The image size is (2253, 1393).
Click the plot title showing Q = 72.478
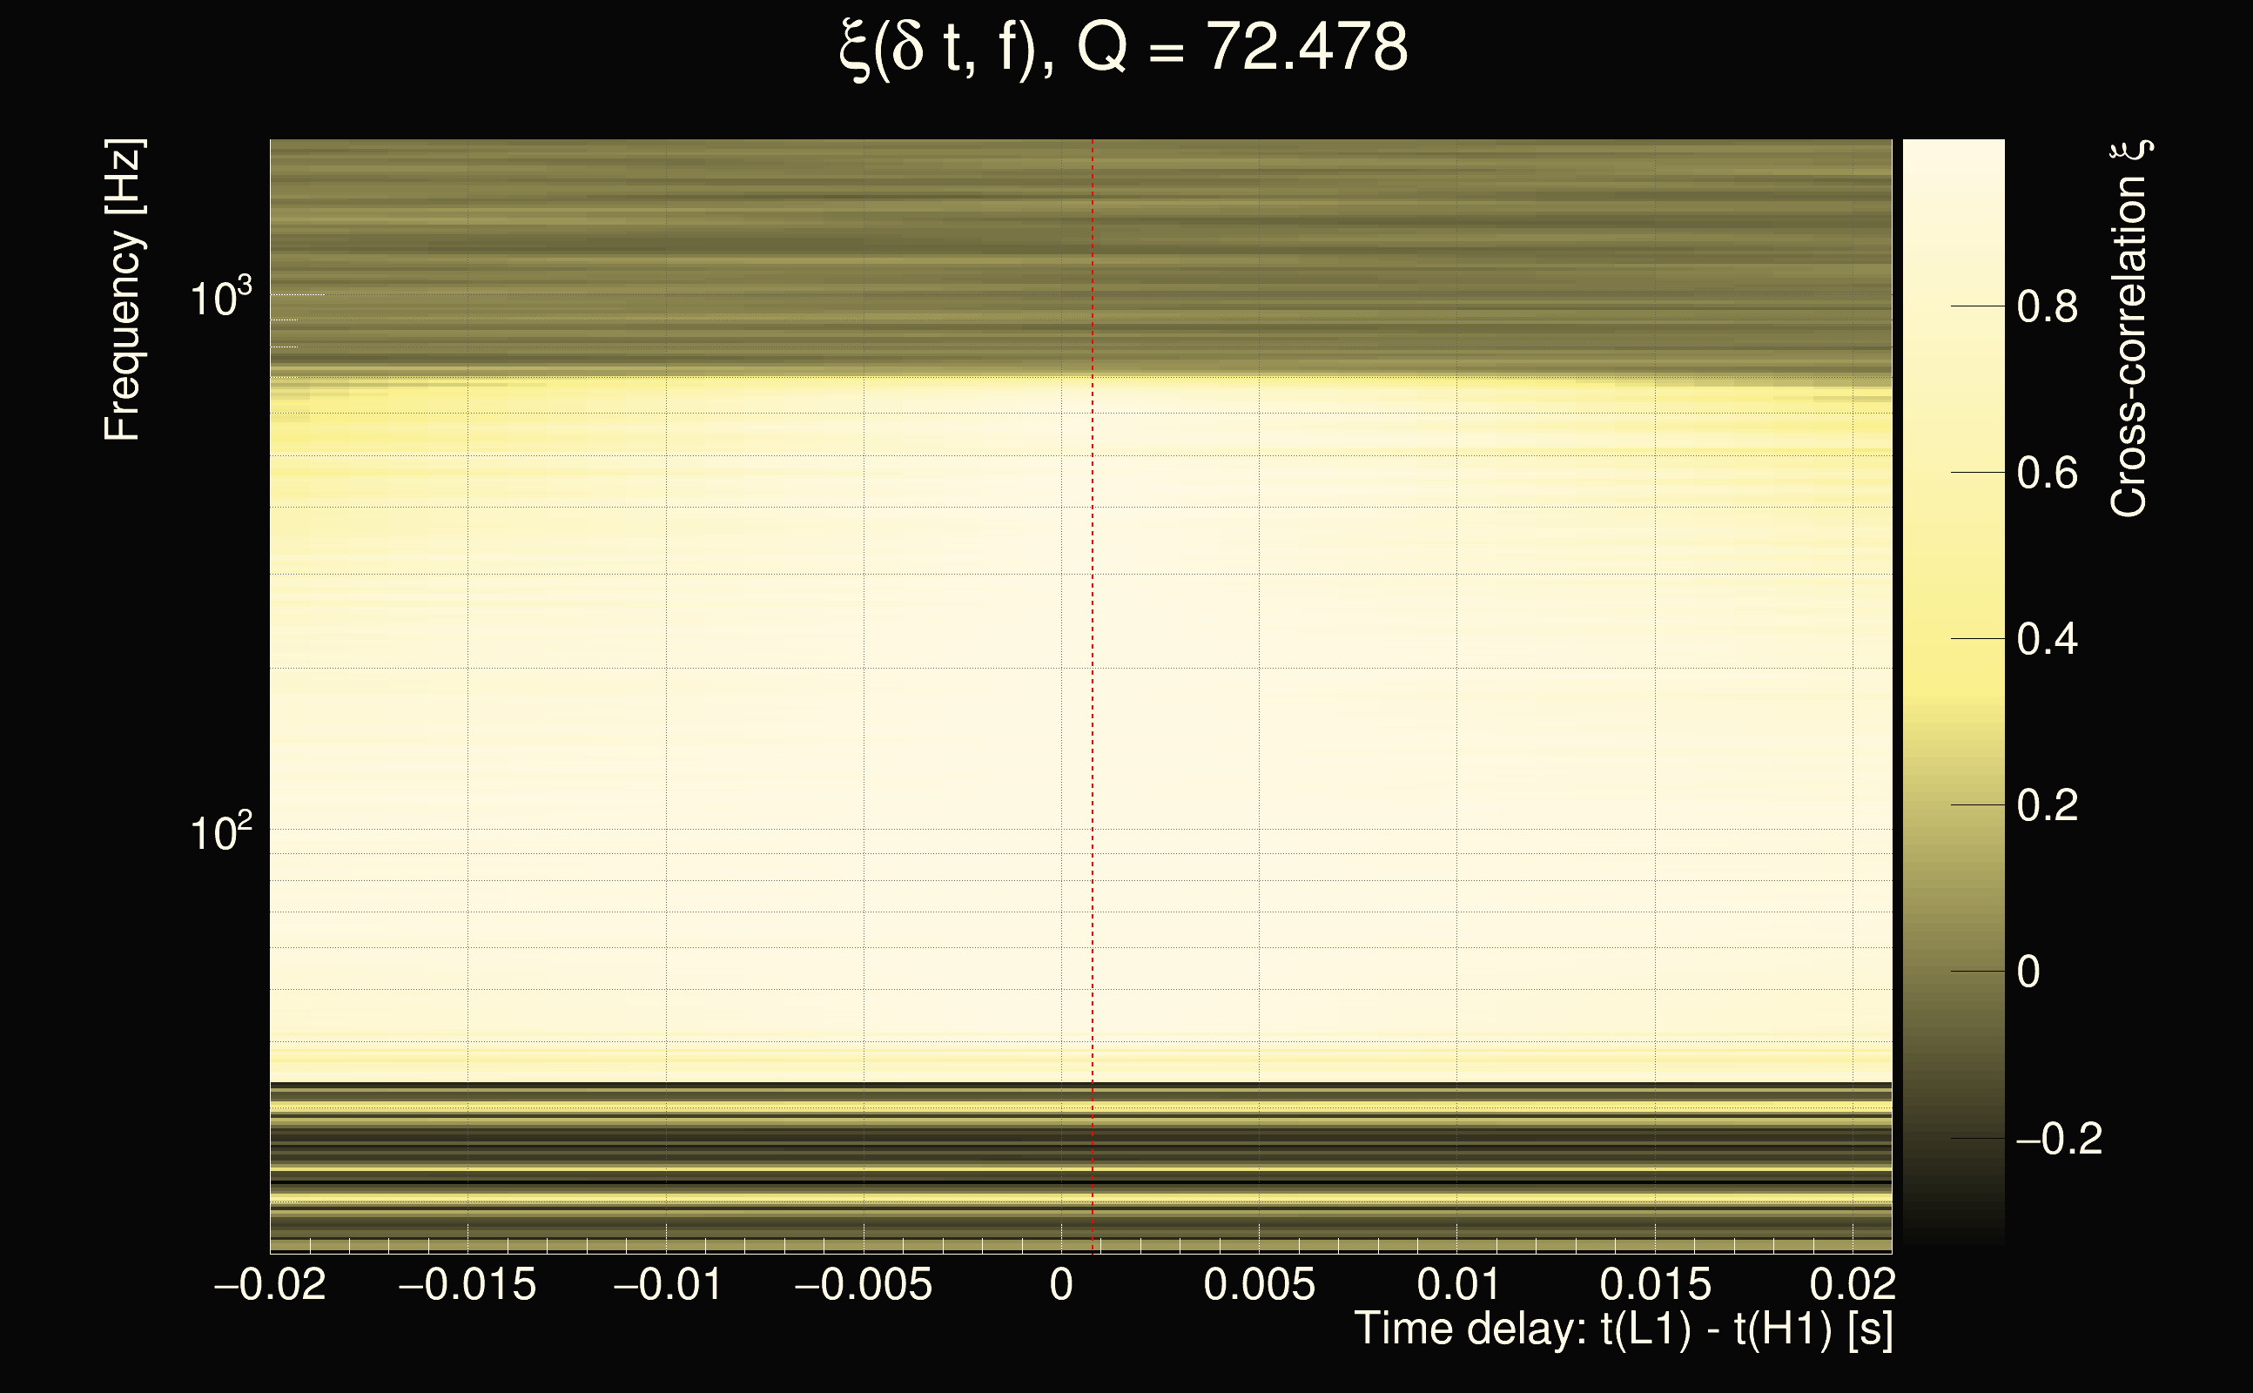(1124, 48)
